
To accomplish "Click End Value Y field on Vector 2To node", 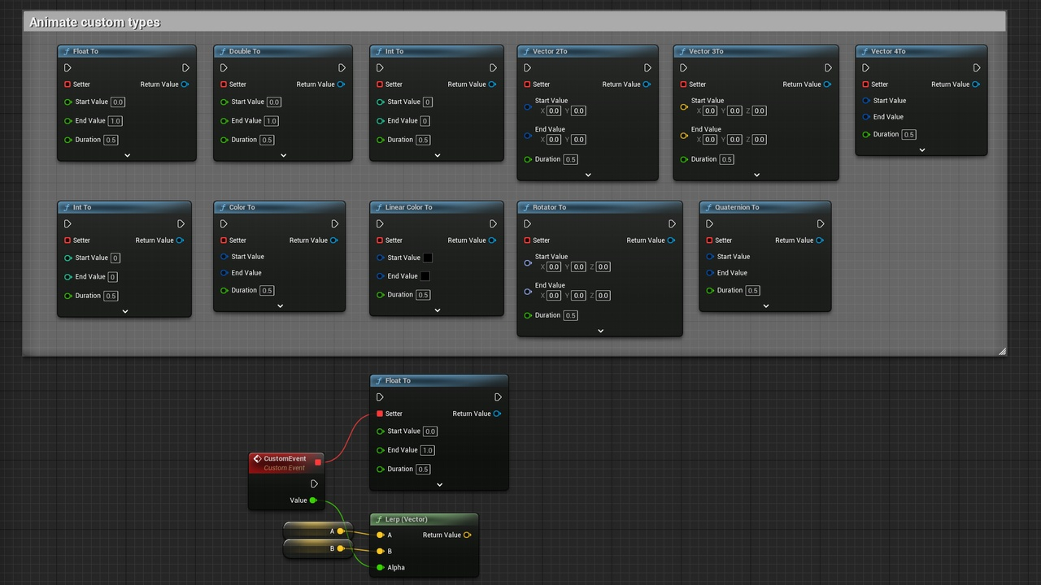I will [578, 140].
